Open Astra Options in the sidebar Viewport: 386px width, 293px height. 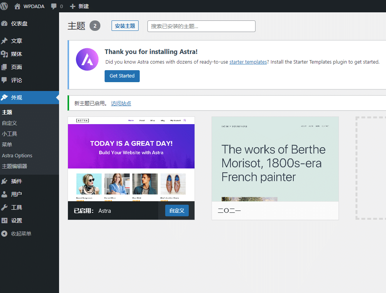coord(17,155)
